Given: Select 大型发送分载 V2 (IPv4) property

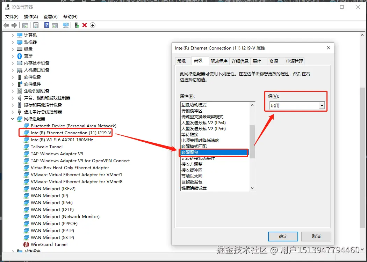Looking at the screenshot, I should [x=203, y=123].
